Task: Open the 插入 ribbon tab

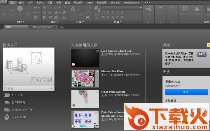Action: (21, 3)
